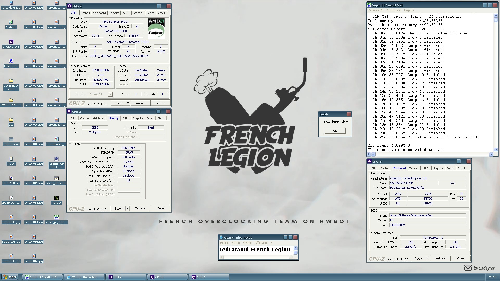
Task: Open Tools dropdown arrow in CPU-Z CPU window
Action: [x=128, y=103]
